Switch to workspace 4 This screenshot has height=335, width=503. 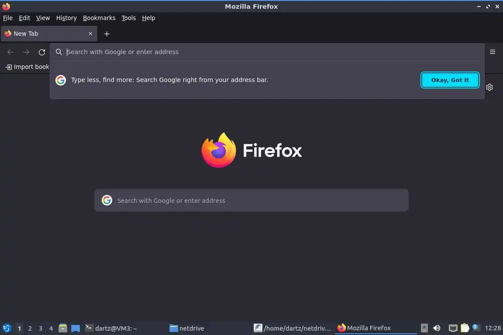click(51, 328)
